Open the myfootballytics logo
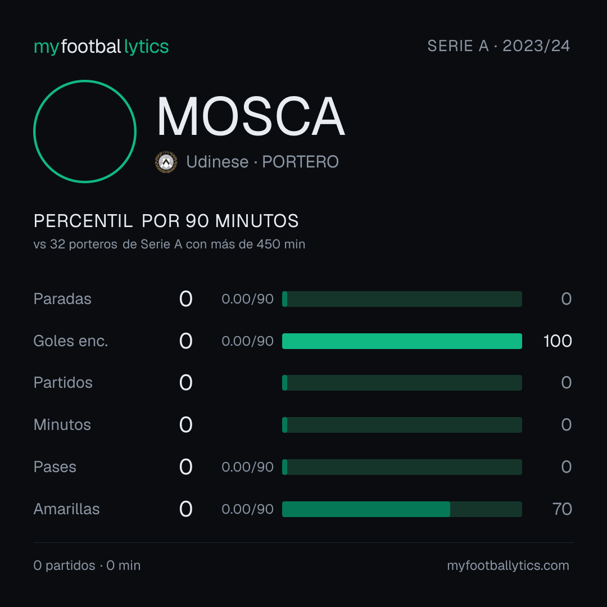Screen dimensions: 607x607 click(101, 47)
